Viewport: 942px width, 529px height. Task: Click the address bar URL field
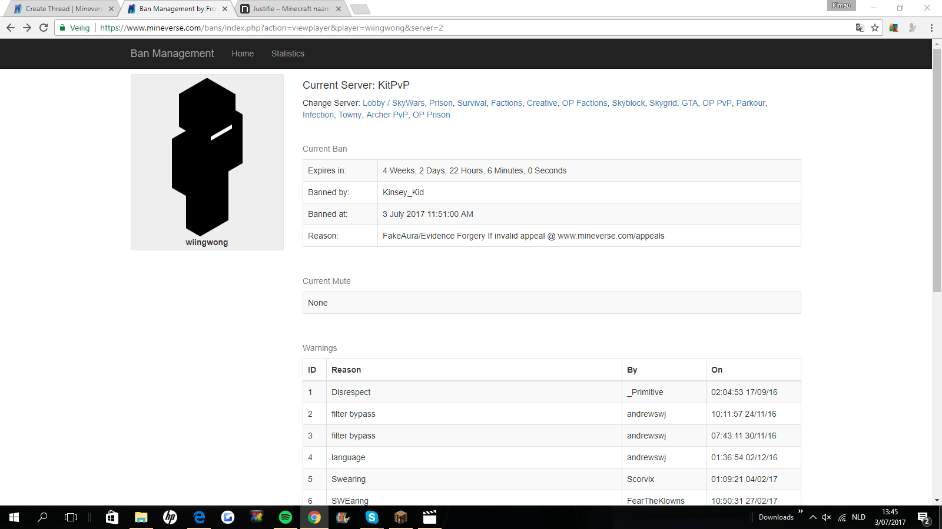(x=471, y=28)
